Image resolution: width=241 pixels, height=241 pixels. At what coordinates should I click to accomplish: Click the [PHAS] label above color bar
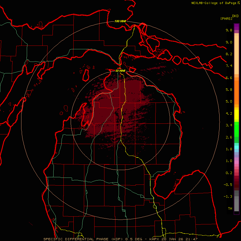coord(226,18)
